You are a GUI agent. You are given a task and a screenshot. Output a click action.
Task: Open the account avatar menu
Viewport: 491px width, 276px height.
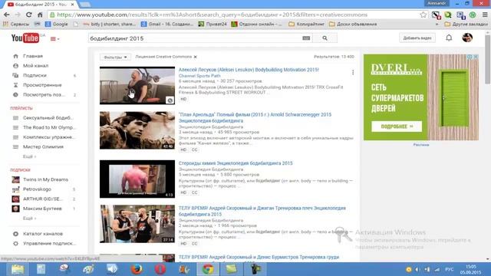[467, 38]
